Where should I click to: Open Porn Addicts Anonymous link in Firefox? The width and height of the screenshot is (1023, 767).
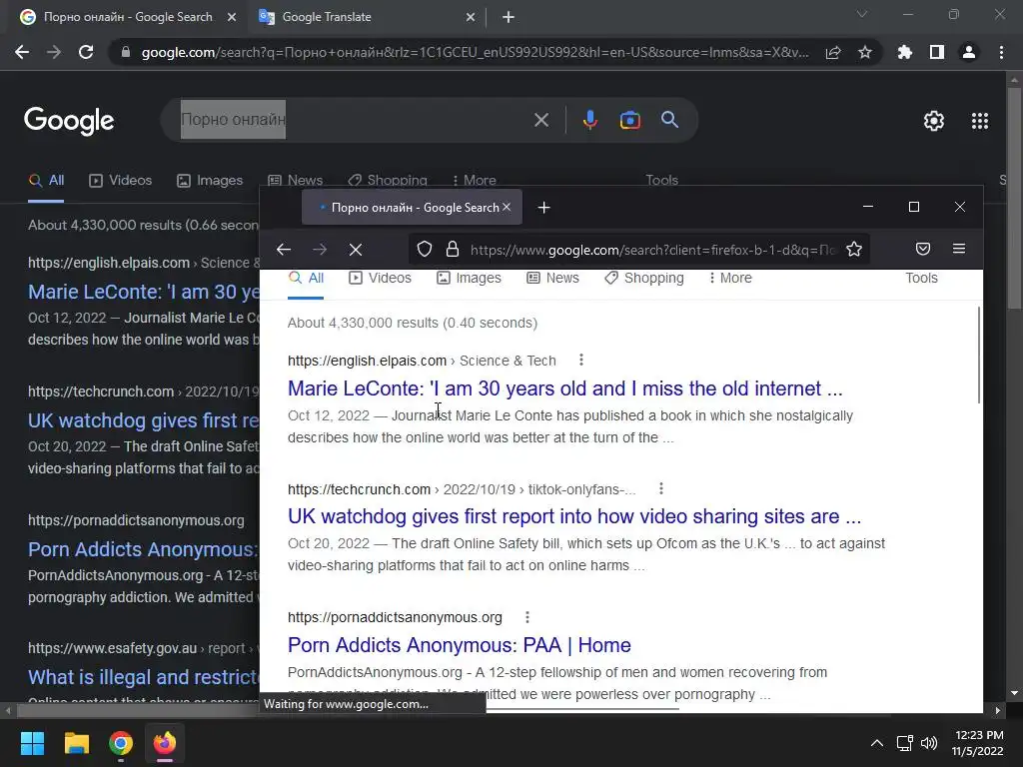coord(460,645)
